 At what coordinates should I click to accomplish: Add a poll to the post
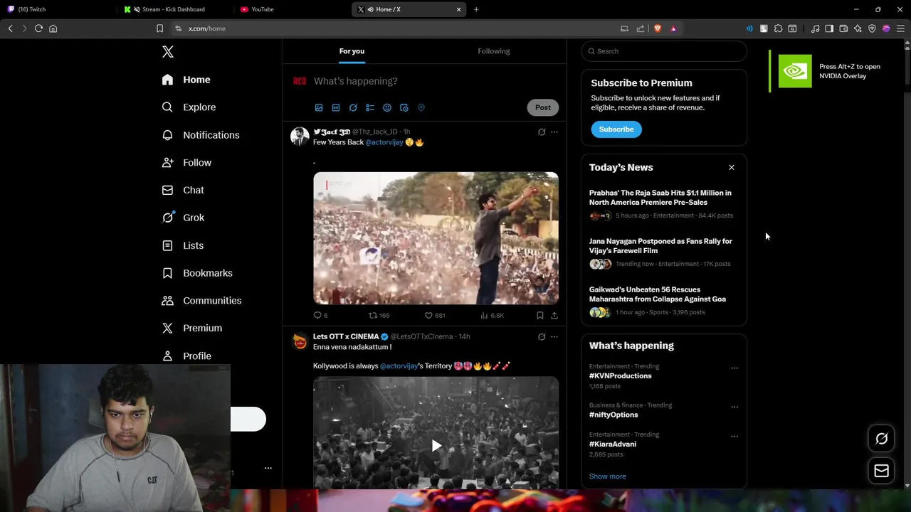(370, 107)
